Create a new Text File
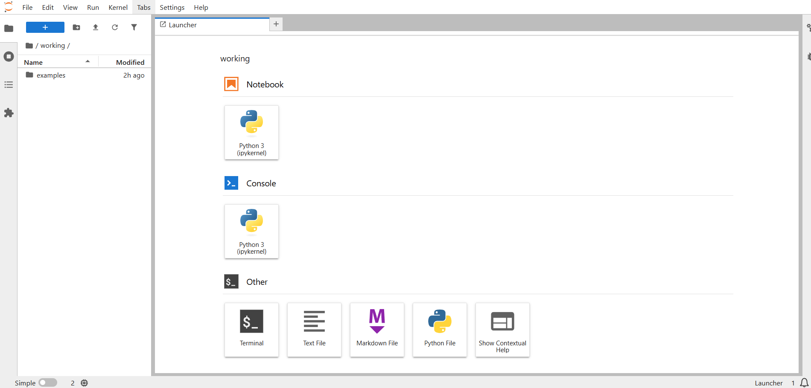The height and width of the screenshot is (388, 811). 314,330
